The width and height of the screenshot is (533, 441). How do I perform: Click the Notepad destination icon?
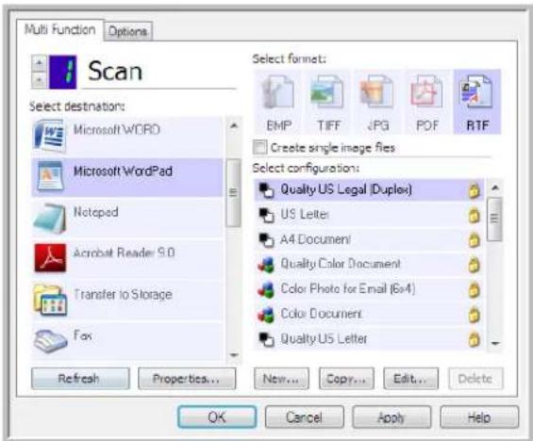click(x=50, y=219)
